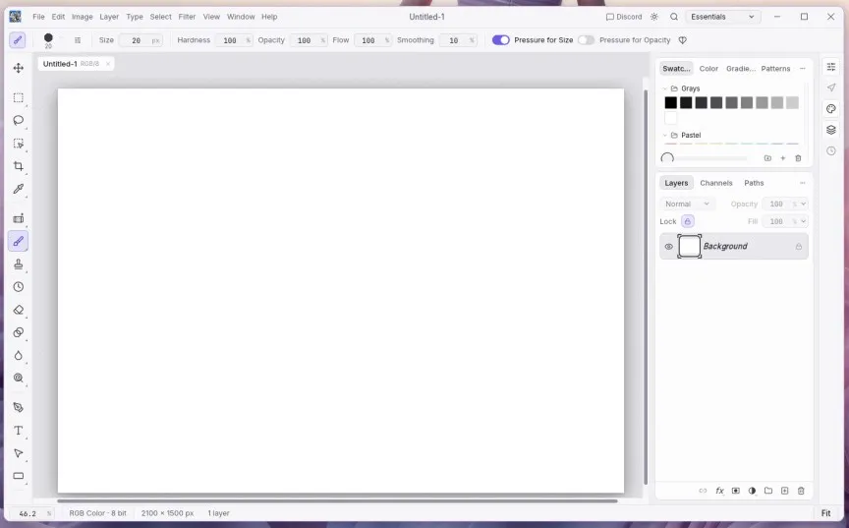
Task: Collapse the Pastel swatch group
Action: point(665,135)
